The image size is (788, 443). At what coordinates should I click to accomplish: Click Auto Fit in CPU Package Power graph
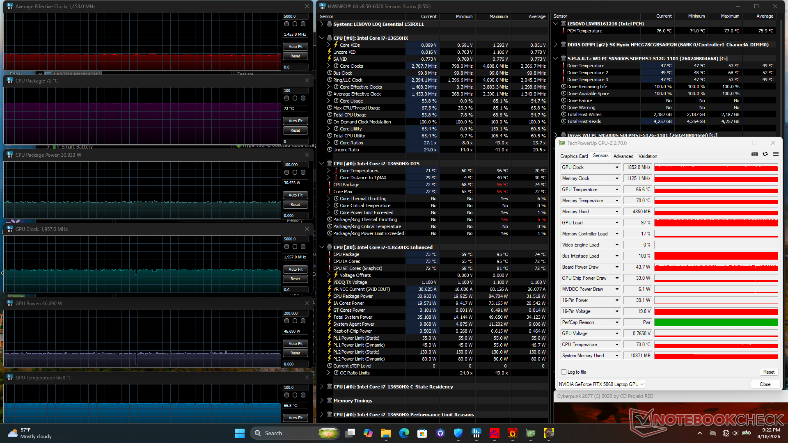tap(295, 195)
